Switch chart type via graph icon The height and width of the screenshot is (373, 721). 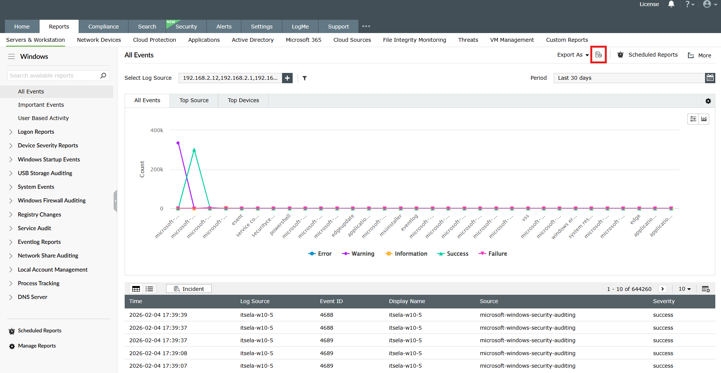pos(704,119)
